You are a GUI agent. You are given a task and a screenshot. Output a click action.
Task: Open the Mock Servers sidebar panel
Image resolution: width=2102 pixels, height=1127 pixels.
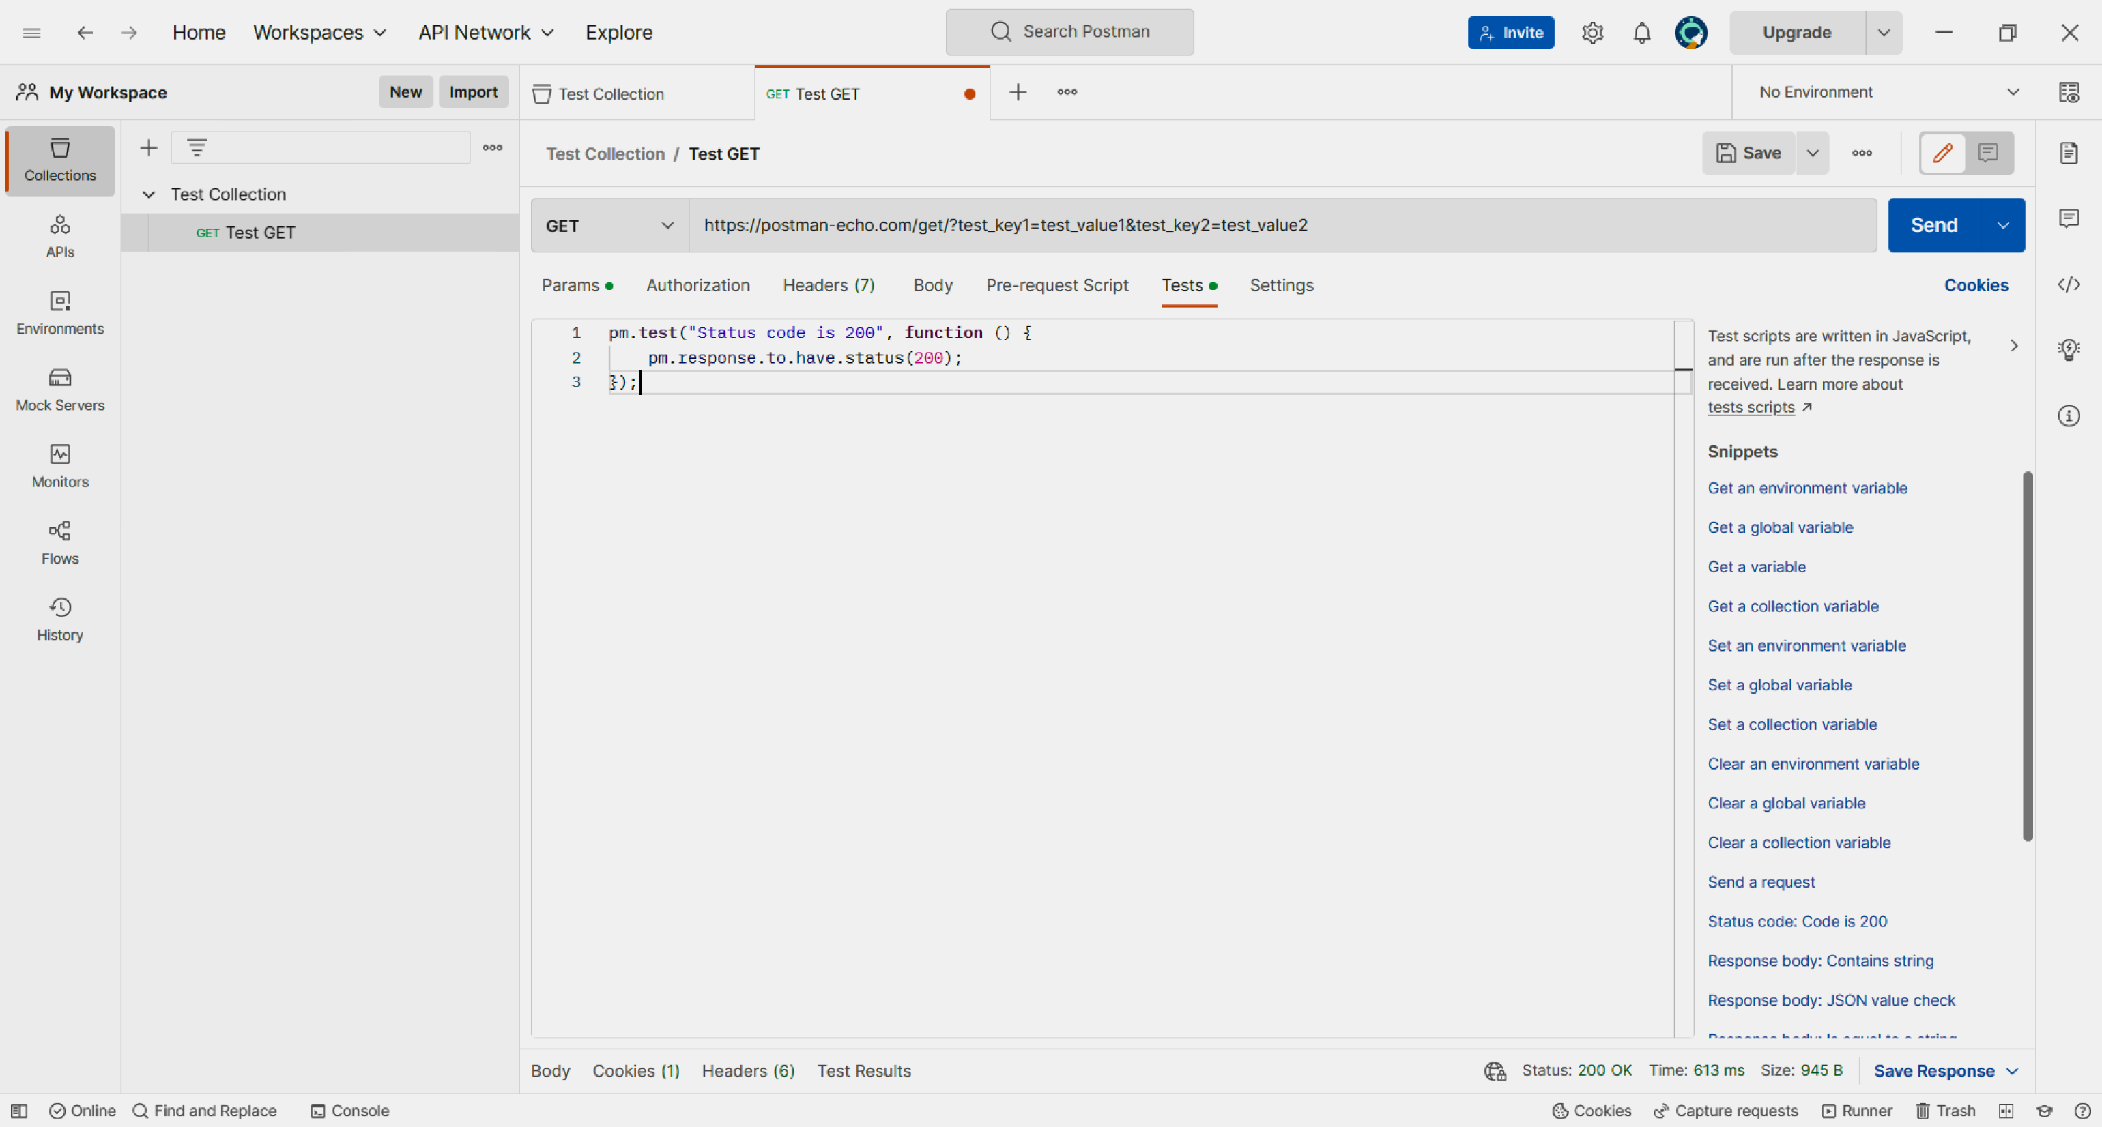pos(59,389)
